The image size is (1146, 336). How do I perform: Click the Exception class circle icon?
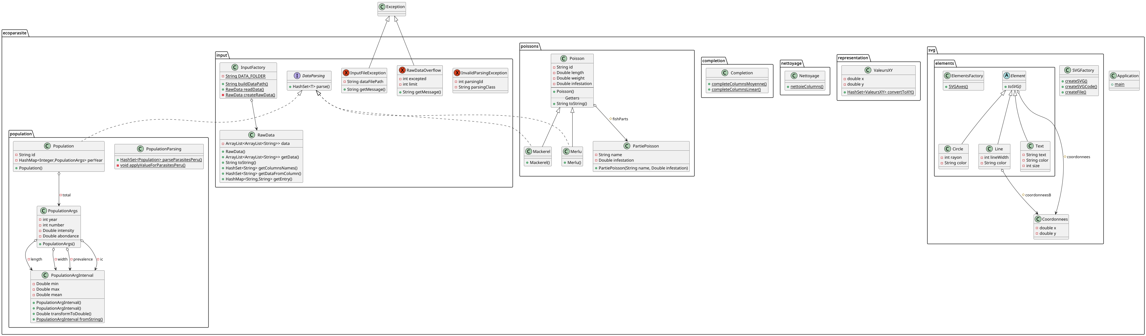[x=382, y=7]
